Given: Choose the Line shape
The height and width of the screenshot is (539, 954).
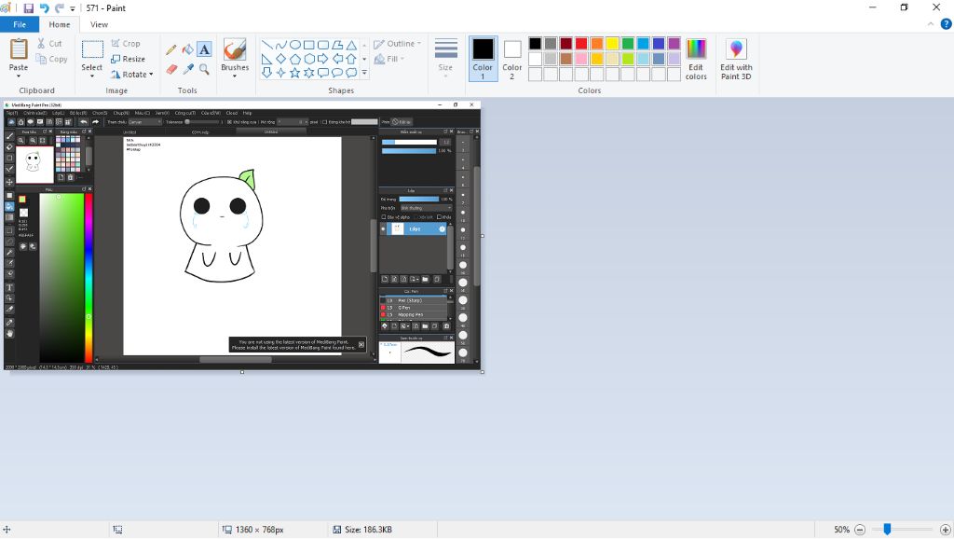Looking at the screenshot, I should tap(267, 45).
